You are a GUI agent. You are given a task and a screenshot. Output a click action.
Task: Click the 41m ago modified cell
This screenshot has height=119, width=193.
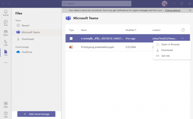(130, 38)
